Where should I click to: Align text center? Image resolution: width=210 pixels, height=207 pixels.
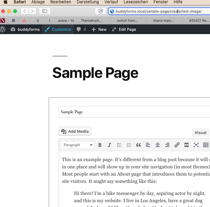tap(158, 145)
